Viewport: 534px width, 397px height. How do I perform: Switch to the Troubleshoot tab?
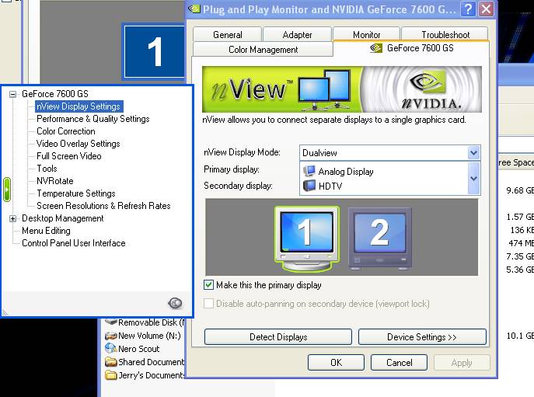(x=445, y=34)
